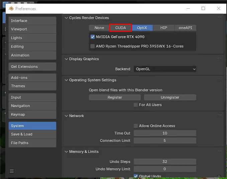227x179 pixels.
Task: Click the Unregister button
Action: [170, 97]
